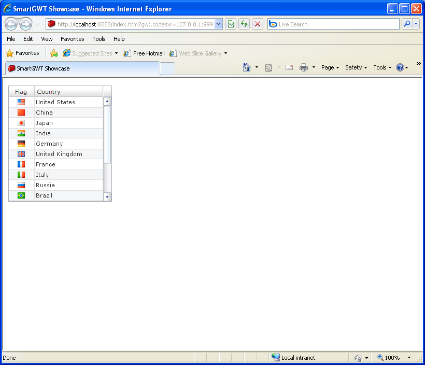Expand the Home button dropdown arrow
Image resolution: width=425 pixels, height=365 pixels.
click(x=257, y=67)
